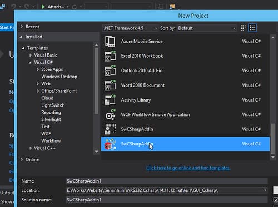
Task: Select the Outlook 2010 Add-in name text
Action: tap(142, 70)
